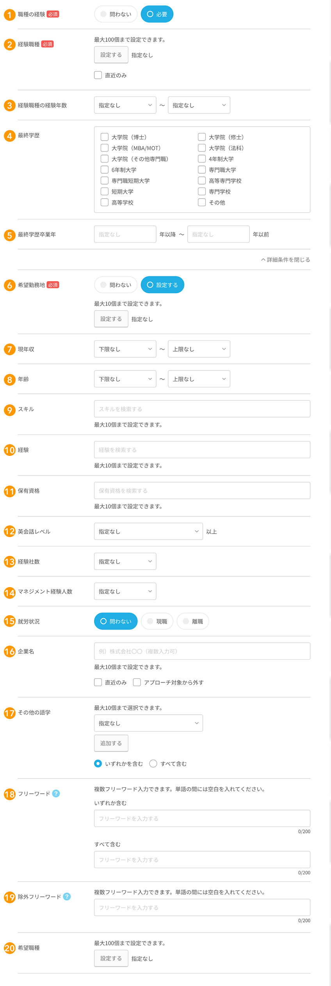
Task: Check 4年制大学
Action: [202, 159]
